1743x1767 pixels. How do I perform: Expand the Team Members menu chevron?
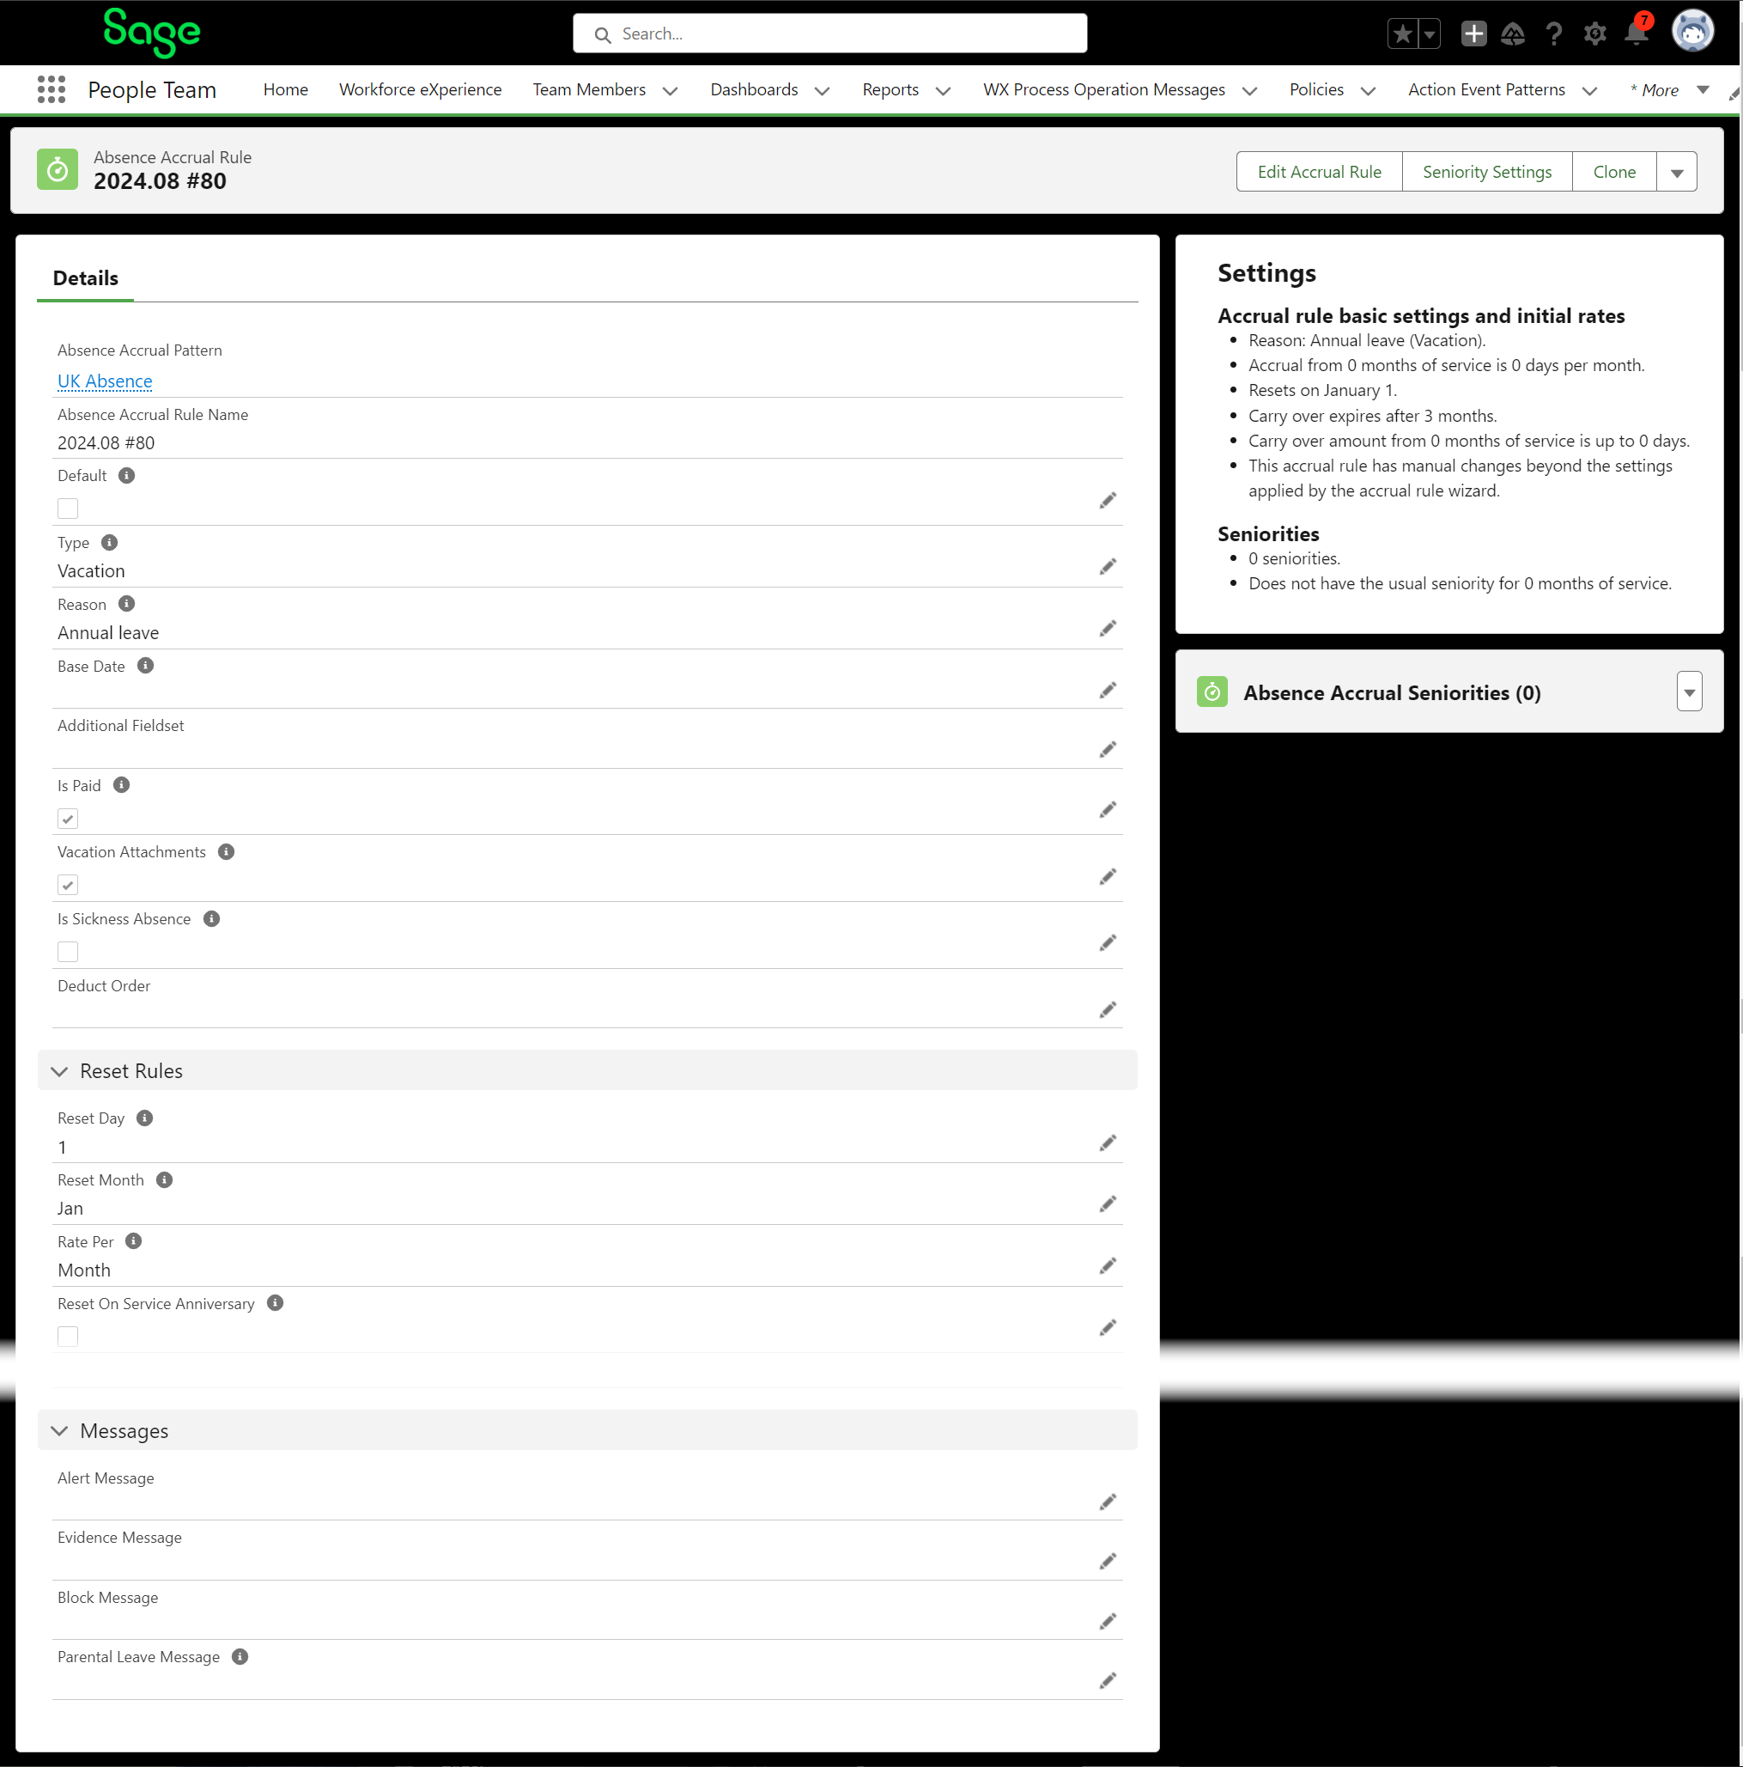point(670,90)
